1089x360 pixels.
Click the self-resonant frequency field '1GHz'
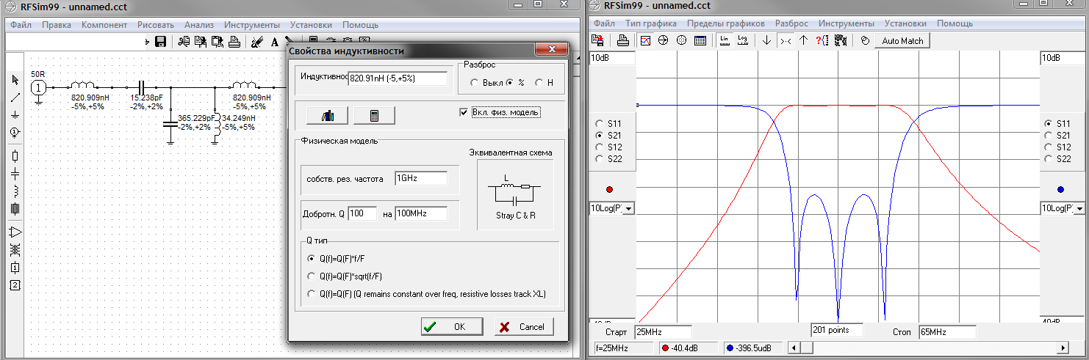coord(420,178)
